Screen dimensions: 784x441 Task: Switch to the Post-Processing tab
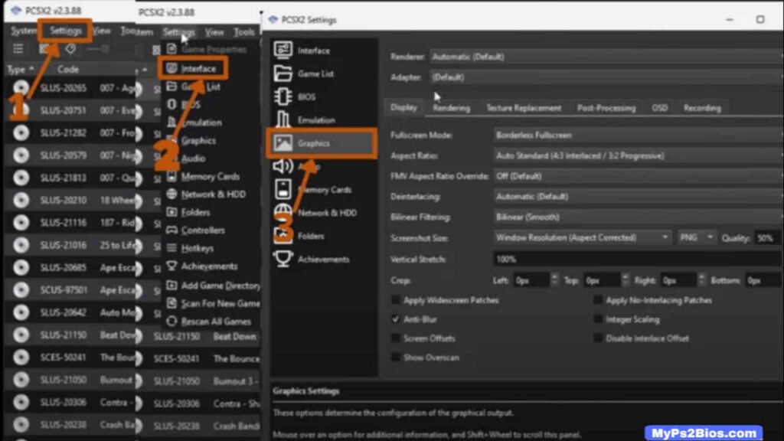pos(606,108)
